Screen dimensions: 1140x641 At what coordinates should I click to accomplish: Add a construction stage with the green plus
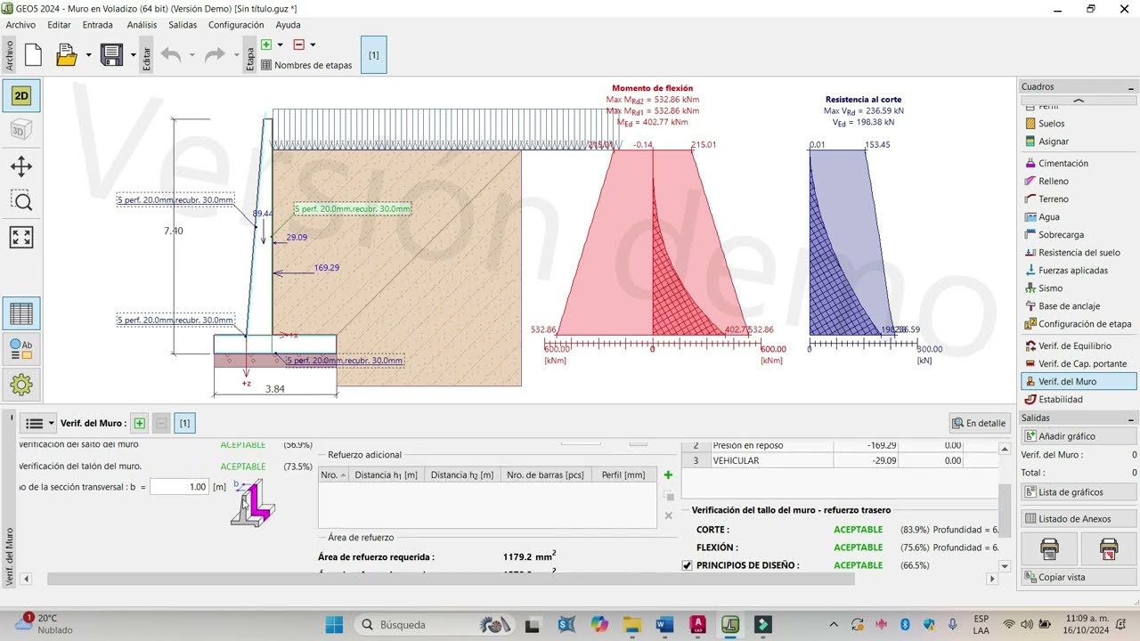tap(266, 45)
